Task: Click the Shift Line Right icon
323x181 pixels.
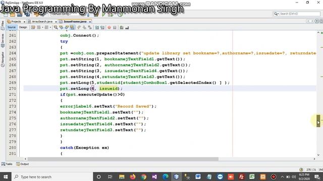Action: click(x=102, y=27)
